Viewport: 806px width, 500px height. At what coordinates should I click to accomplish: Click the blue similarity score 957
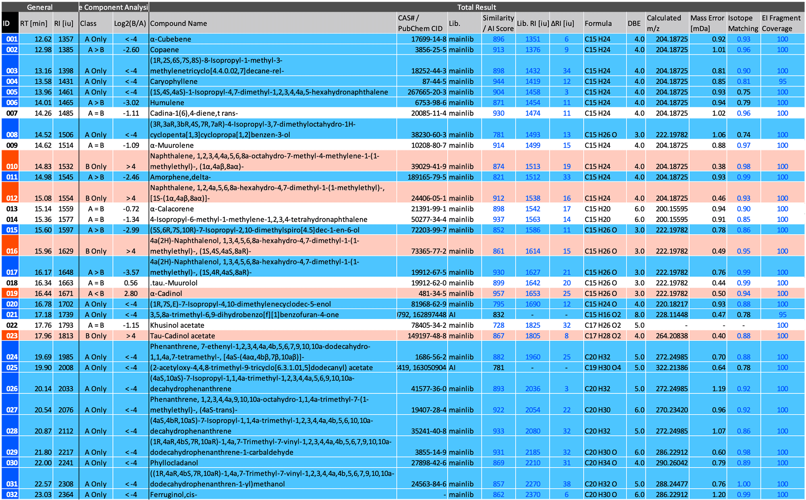499,294
